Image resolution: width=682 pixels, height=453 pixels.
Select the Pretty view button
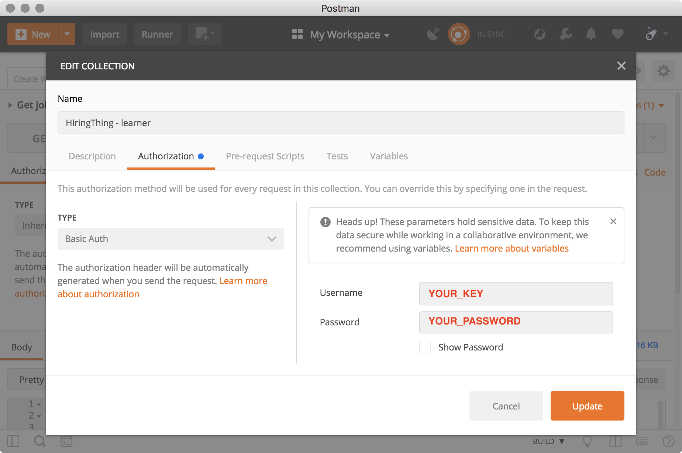click(27, 380)
